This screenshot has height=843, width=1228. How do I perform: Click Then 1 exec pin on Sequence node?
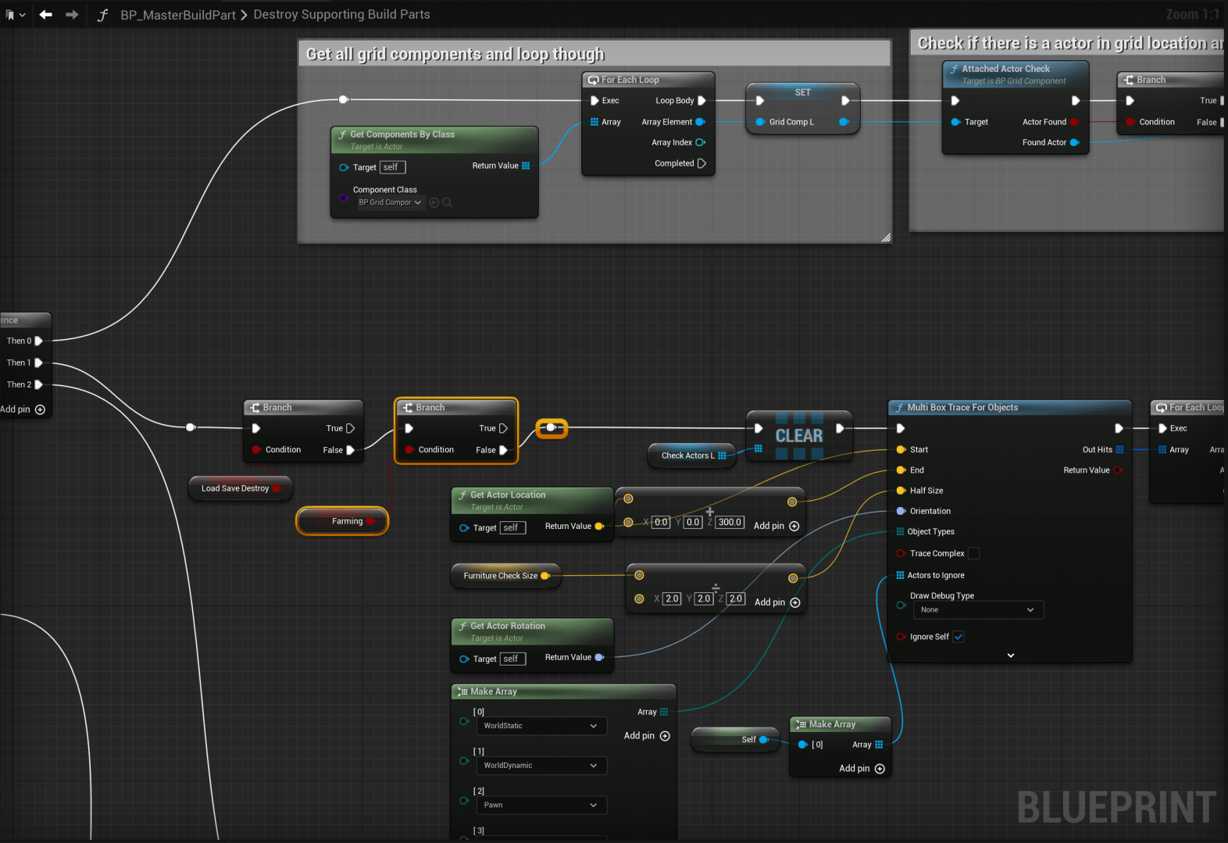[x=39, y=363]
